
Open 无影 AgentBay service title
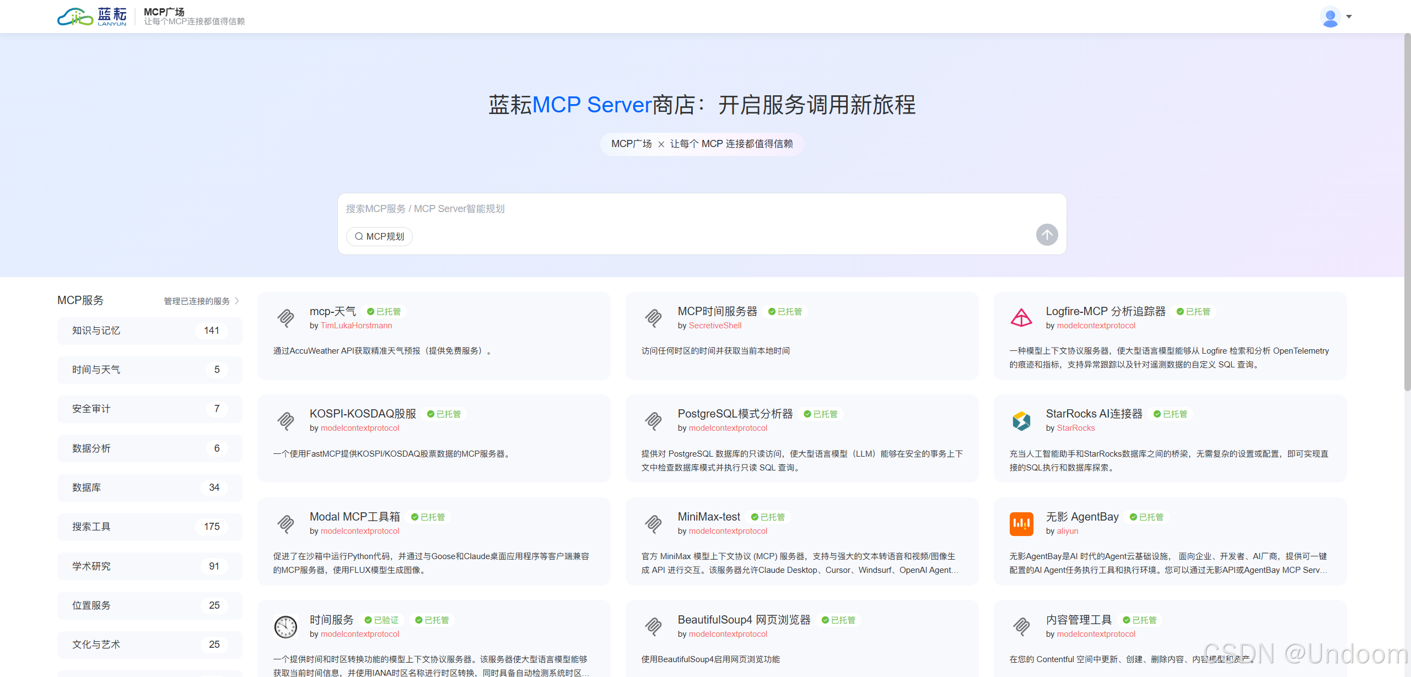tap(1082, 517)
